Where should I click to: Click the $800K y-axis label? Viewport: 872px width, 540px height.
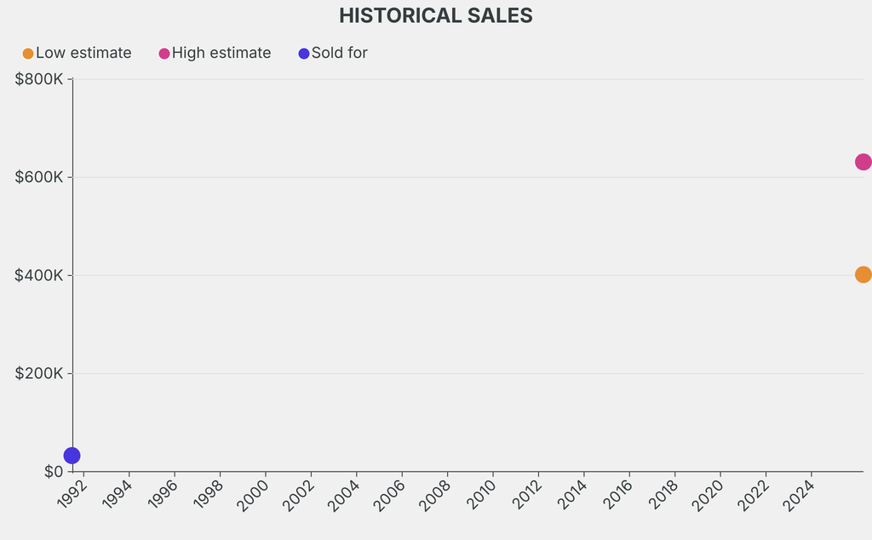39,79
